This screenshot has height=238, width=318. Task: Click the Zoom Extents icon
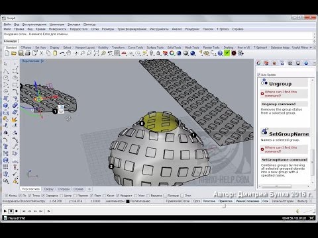(x=97, y=53)
